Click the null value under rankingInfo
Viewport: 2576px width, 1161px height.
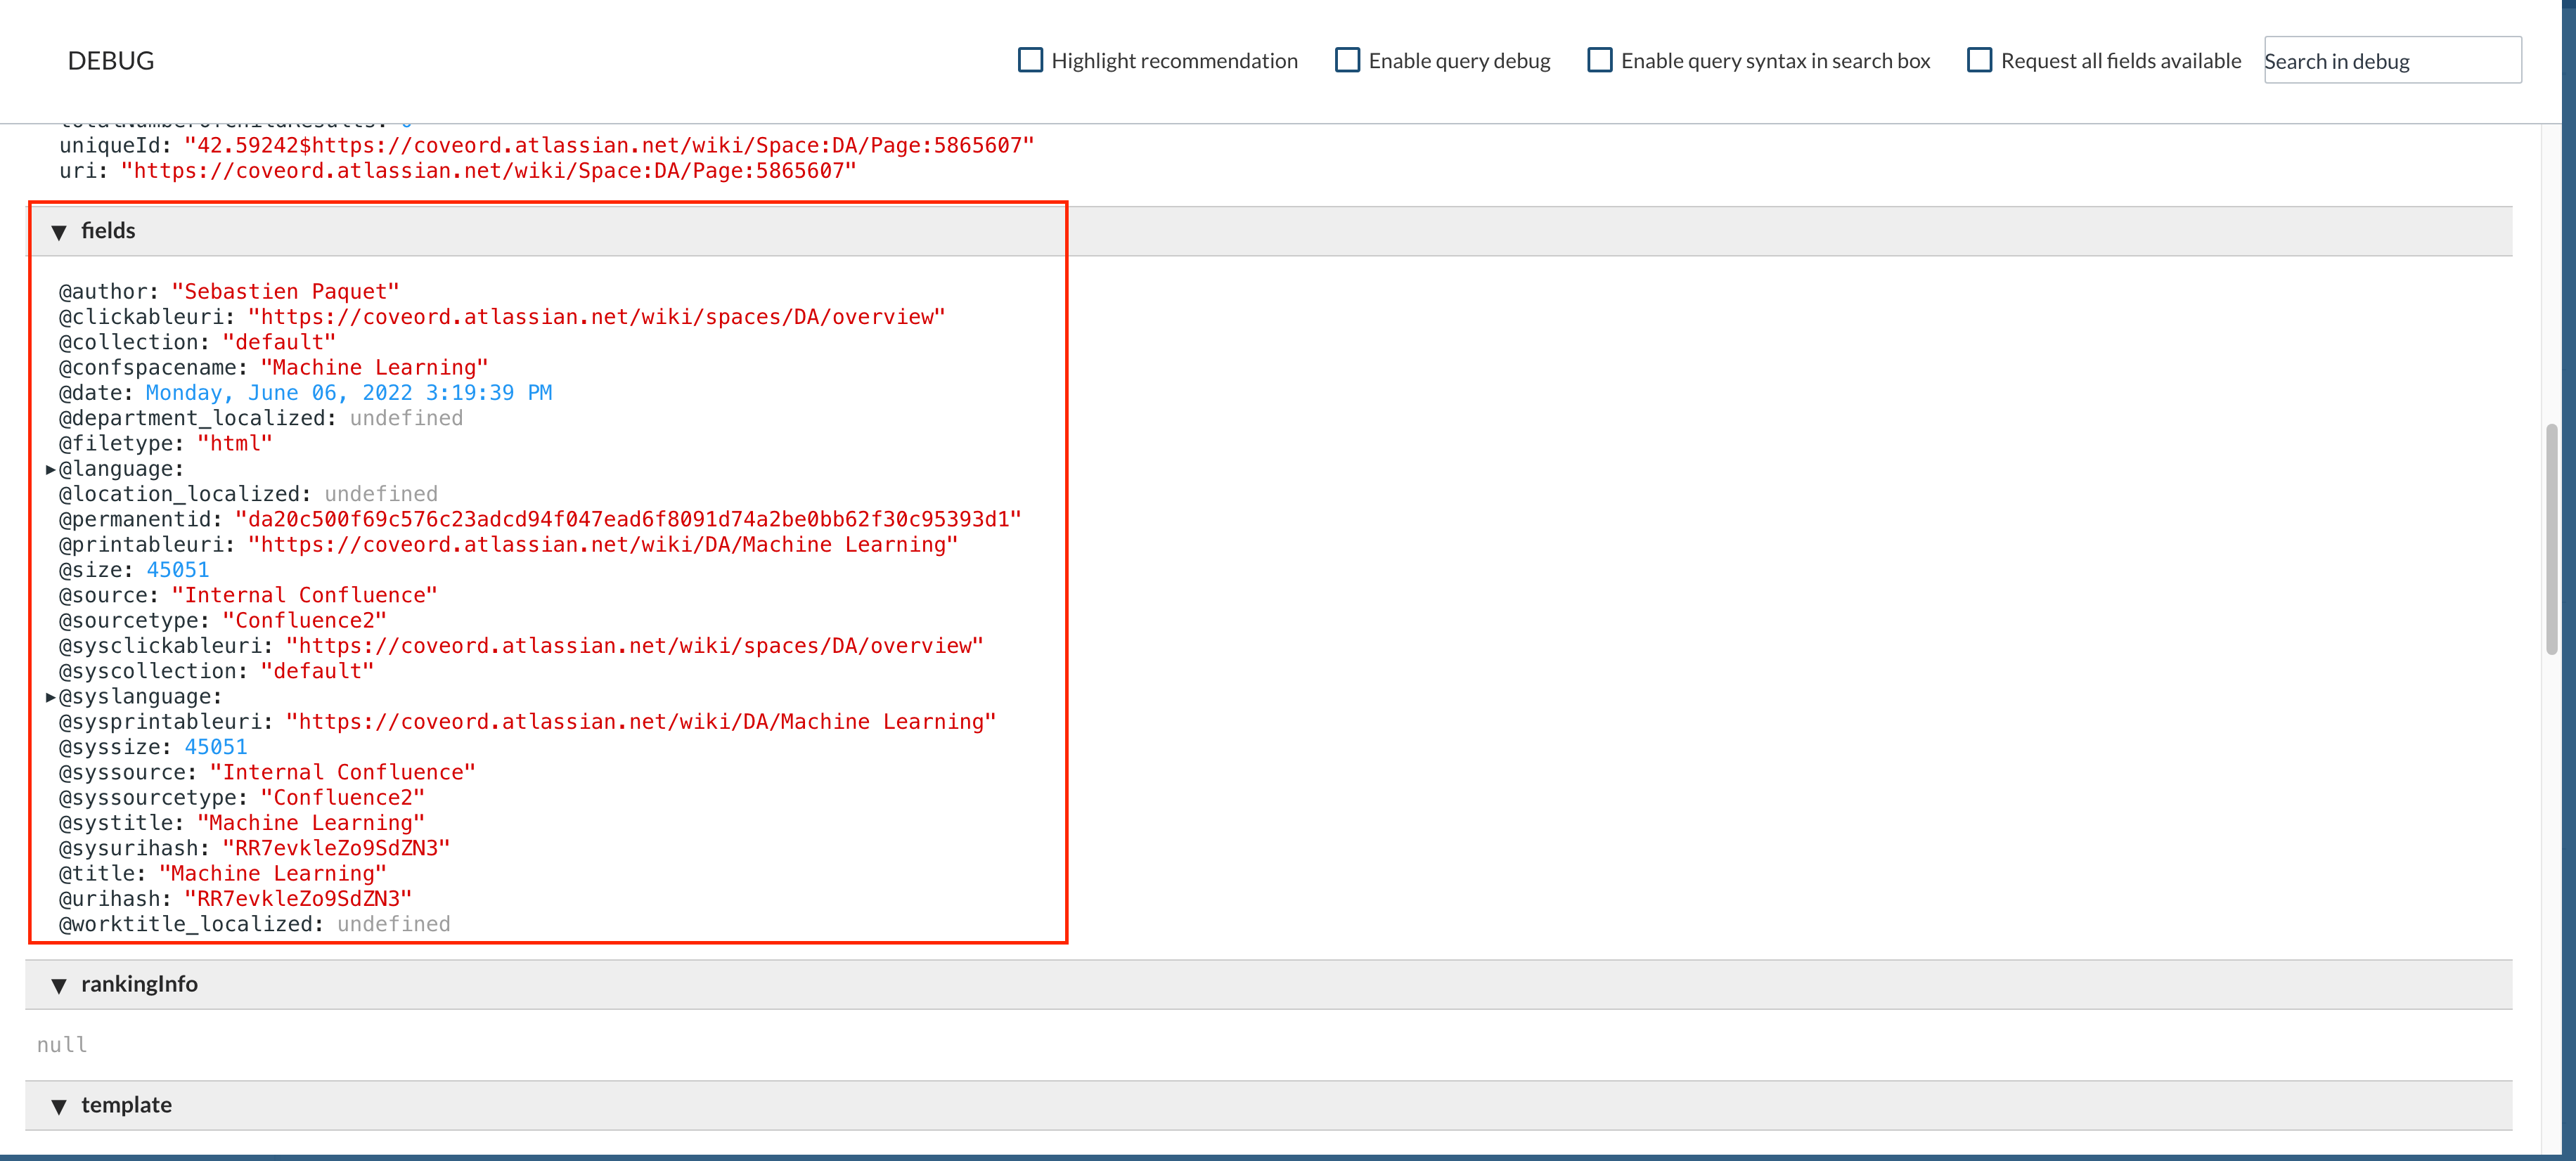point(62,1045)
